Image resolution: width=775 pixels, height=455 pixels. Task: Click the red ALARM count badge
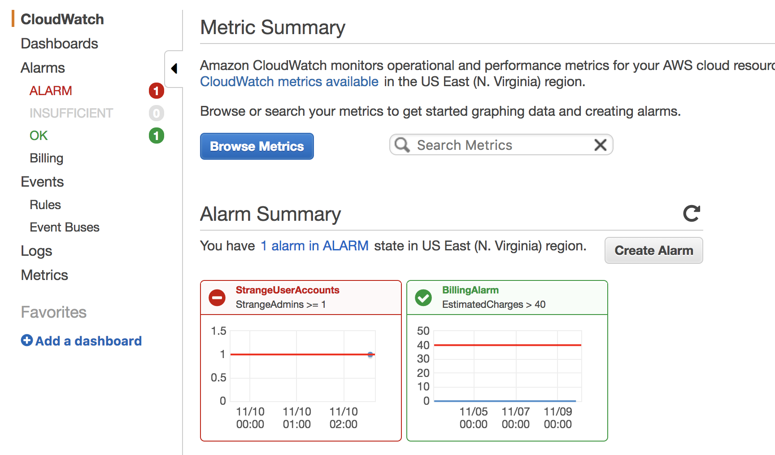point(156,91)
